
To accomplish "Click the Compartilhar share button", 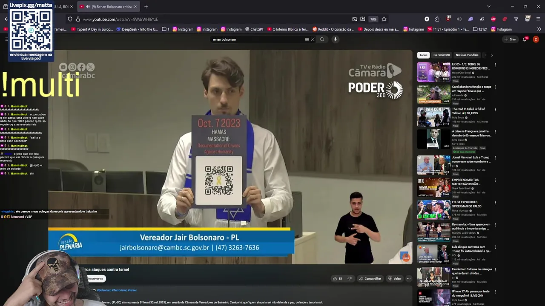I will coord(370,278).
